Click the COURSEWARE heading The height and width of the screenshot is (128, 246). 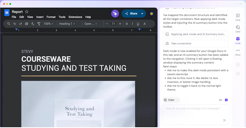click(46, 59)
